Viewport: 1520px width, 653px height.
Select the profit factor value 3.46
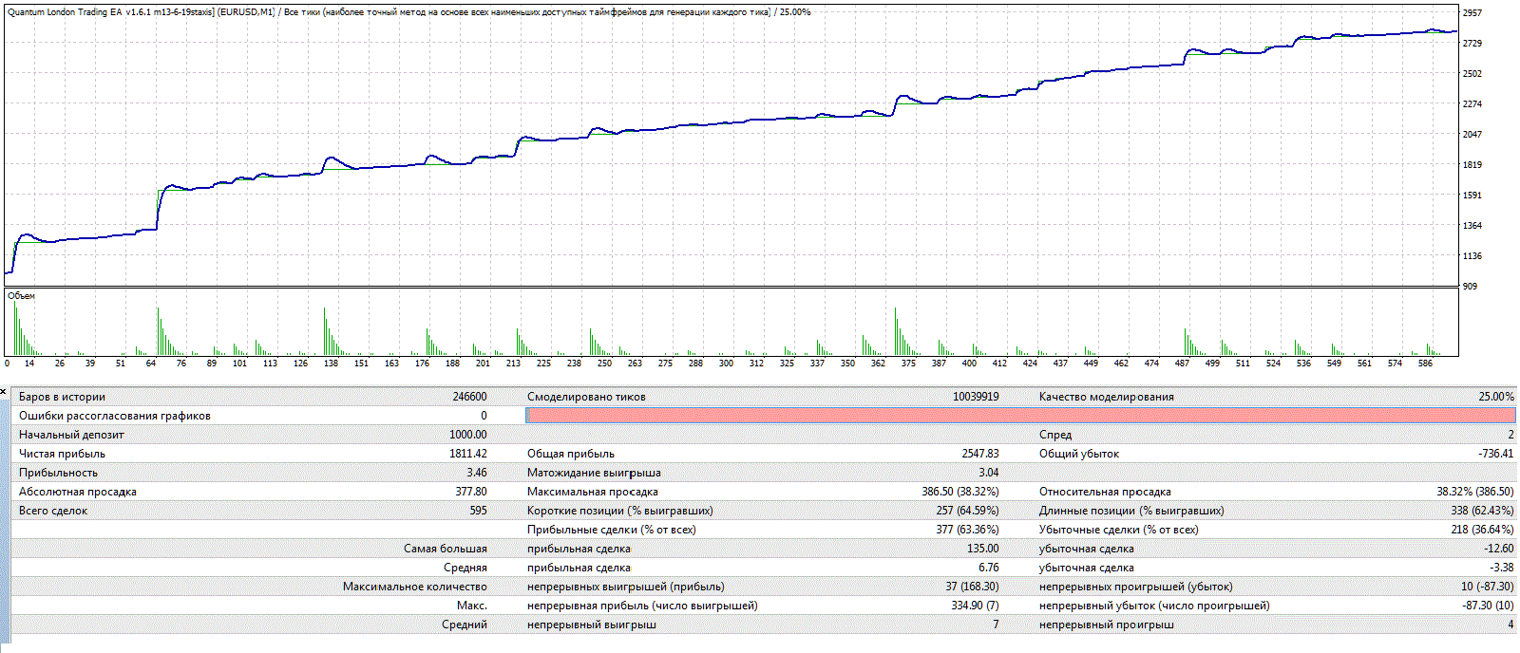click(x=477, y=473)
